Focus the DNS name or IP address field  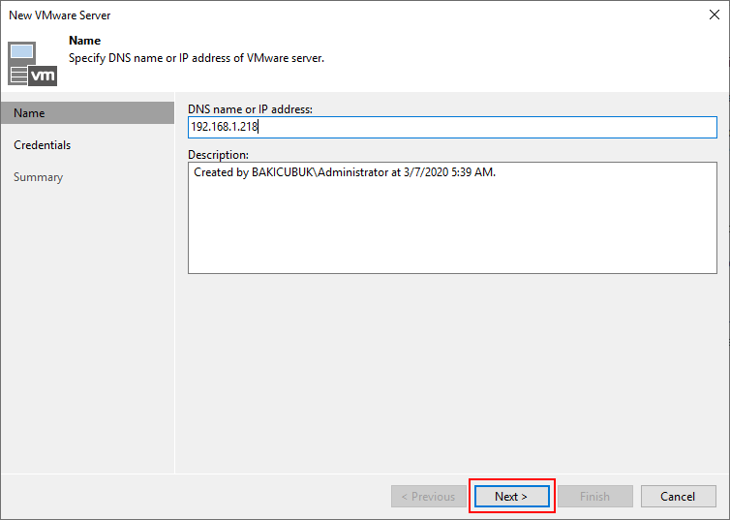[x=452, y=127]
